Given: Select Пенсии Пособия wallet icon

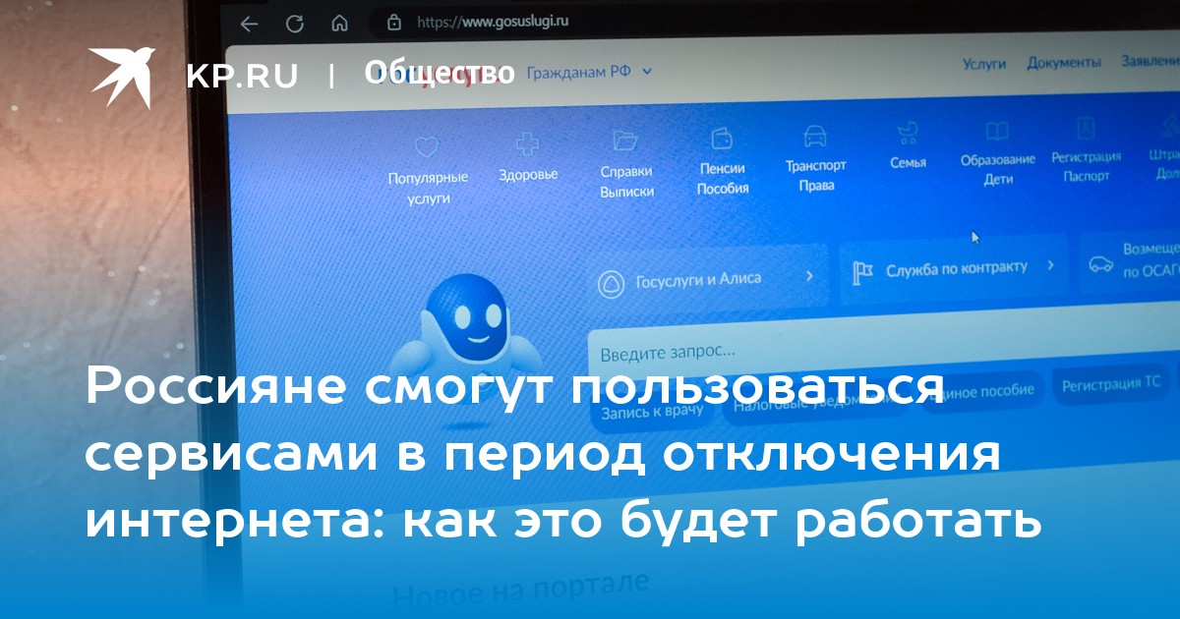Looking at the screenshot, I should (722, 139).
